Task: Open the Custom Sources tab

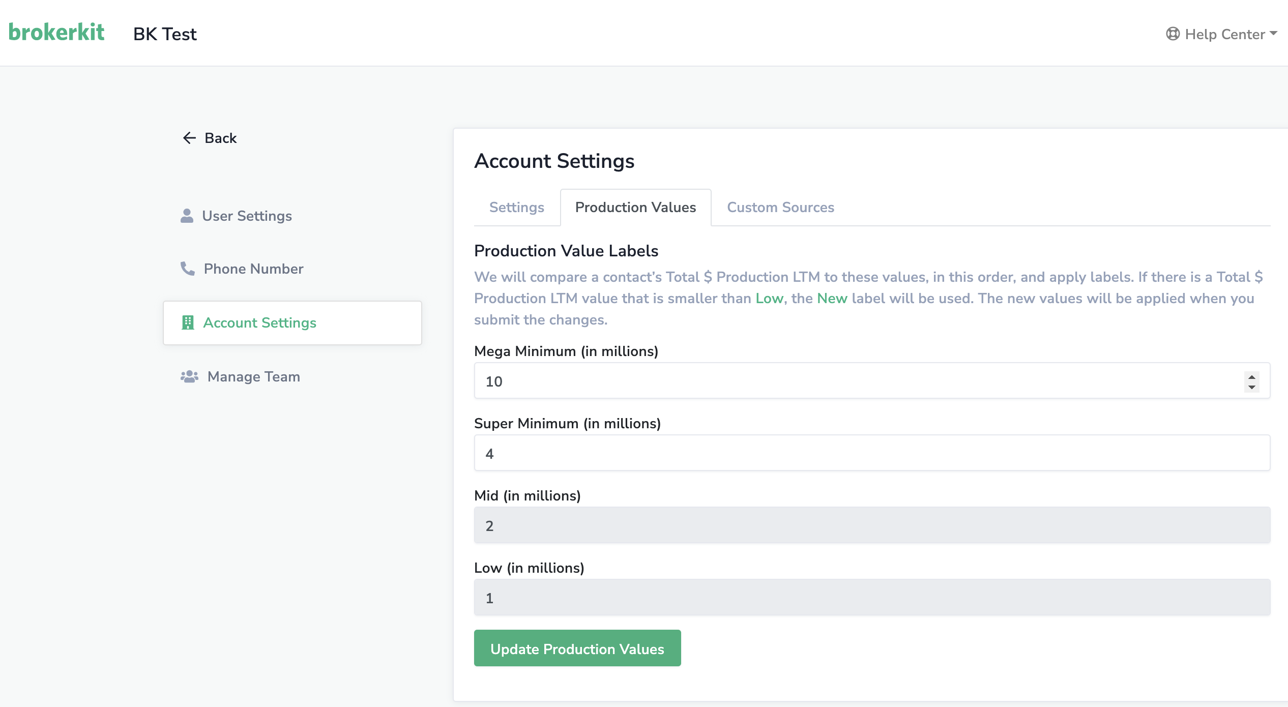Action: point(780,208)
